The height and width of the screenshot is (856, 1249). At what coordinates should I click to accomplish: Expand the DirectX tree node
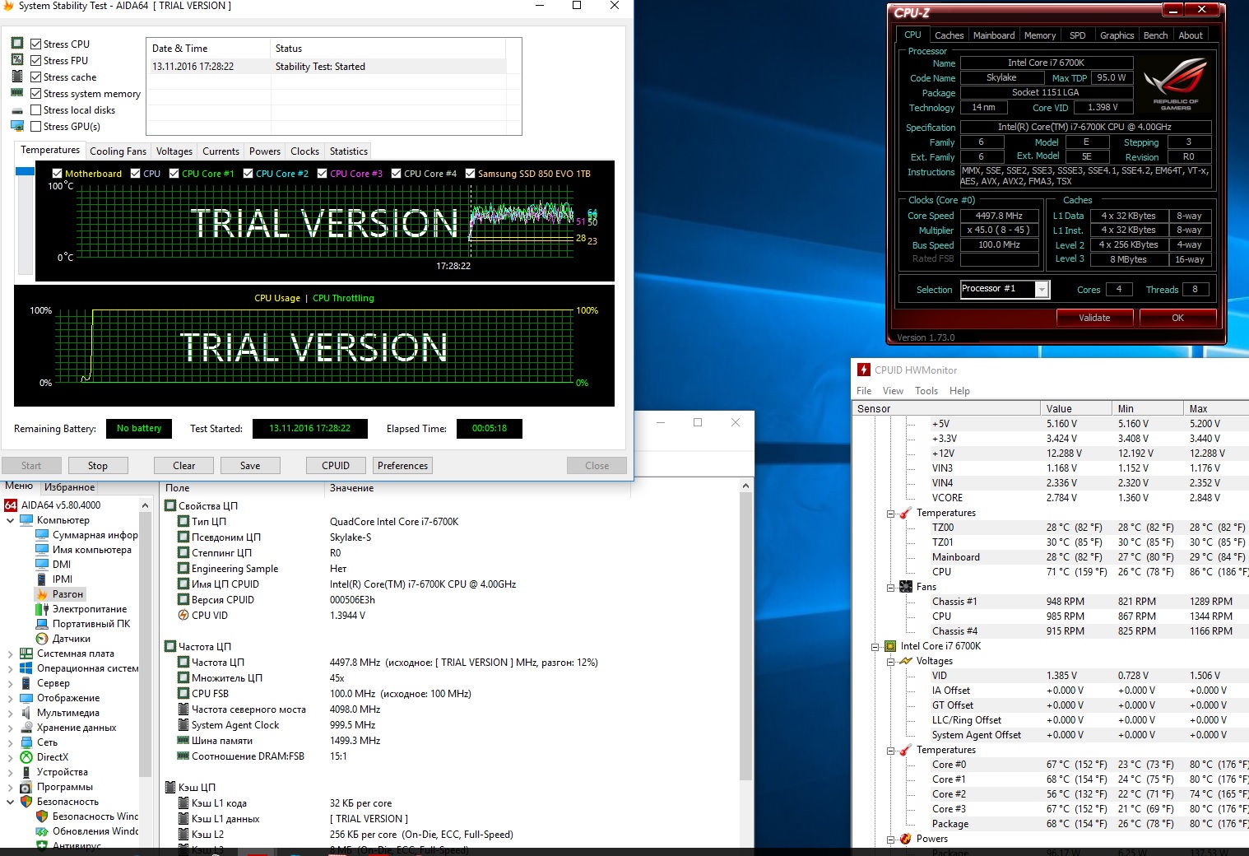[10, 757]
